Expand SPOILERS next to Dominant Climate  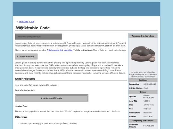click(149, 126)
